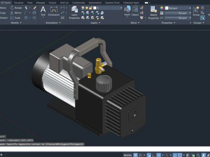Select the Fillet tool icon
Viewport: 210px width, 157px height.
coord(26,13)
